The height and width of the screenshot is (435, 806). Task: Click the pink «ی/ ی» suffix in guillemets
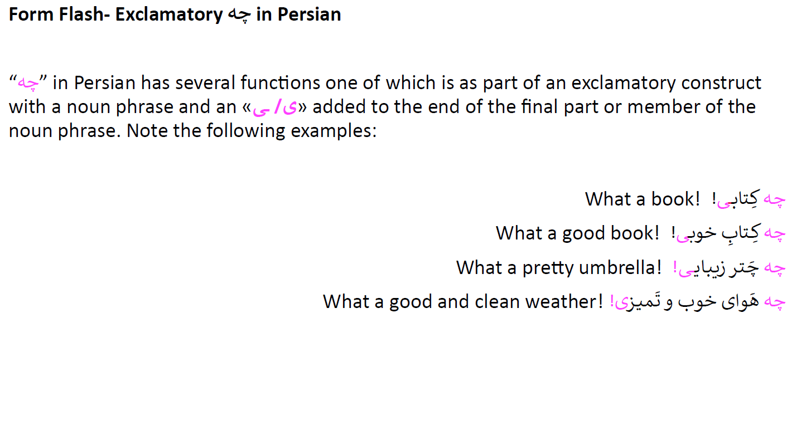click(x=275, y=107)
